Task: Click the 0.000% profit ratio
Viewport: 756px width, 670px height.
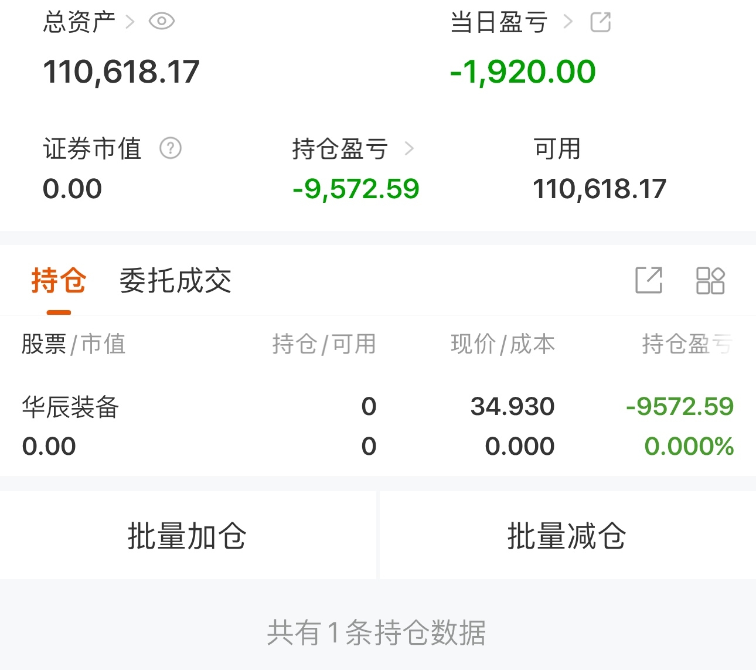Action: click(x=689, y=446)
